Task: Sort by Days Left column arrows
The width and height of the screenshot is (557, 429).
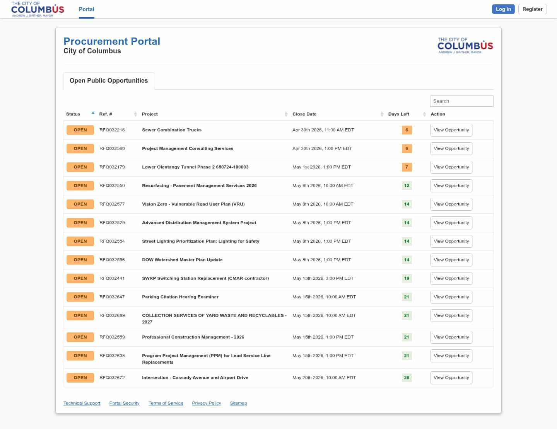Action: click(424, 114)
